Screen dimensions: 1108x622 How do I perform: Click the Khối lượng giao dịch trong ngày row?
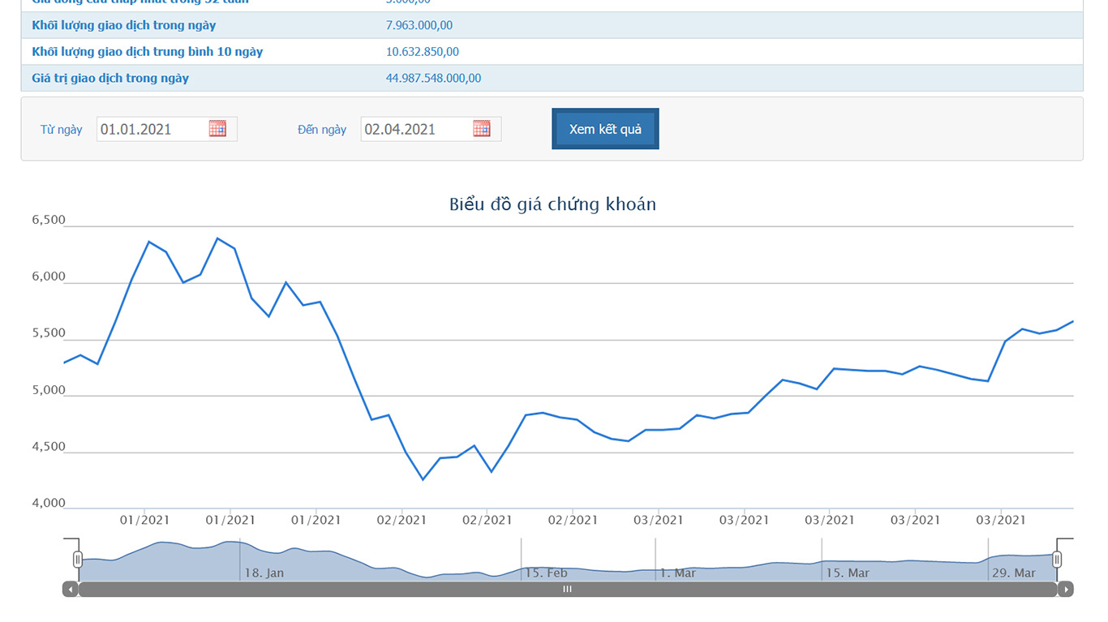pyautogui.click(x=124, y=25)
